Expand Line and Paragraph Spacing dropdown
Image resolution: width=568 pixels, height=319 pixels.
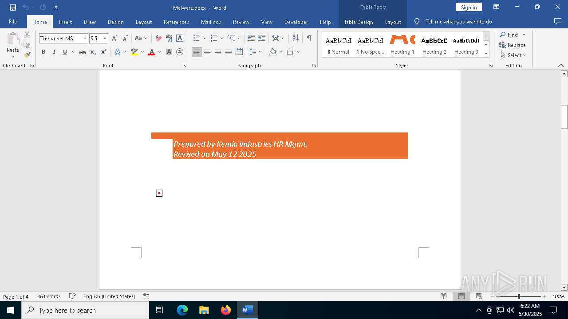[260, 52]
